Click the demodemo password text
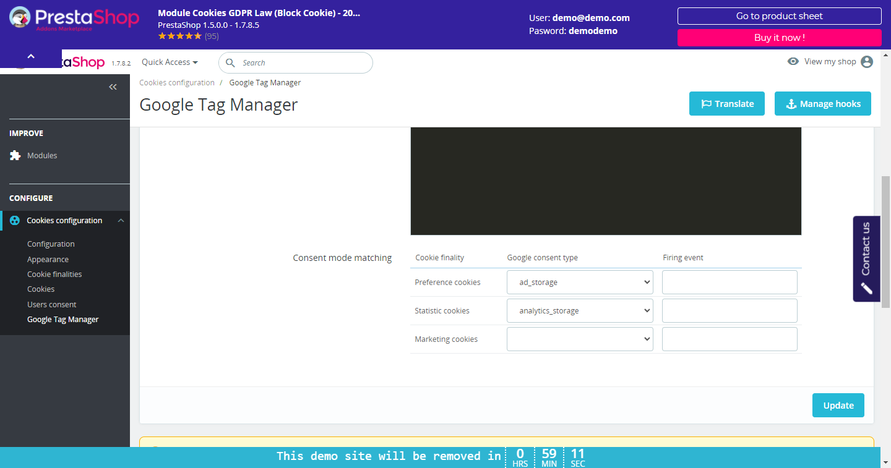The image size is (891, 468). coord(593,31)
